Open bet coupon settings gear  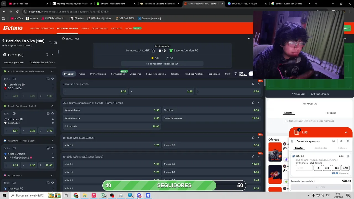pos(348,141)
